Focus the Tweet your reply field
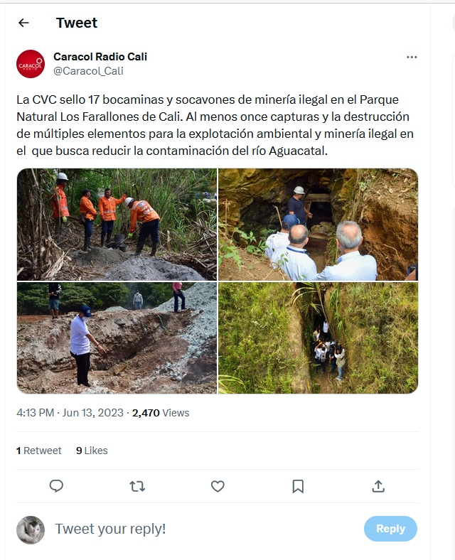The width and height of the screenshot is (455, 560). coord(207,529)
